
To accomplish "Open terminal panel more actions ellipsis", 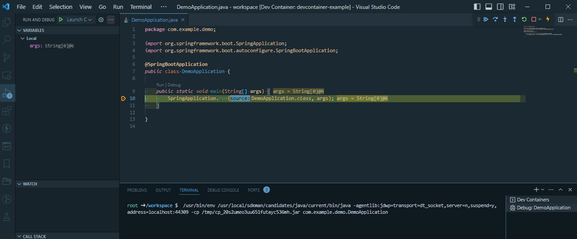I will point(551,189).
